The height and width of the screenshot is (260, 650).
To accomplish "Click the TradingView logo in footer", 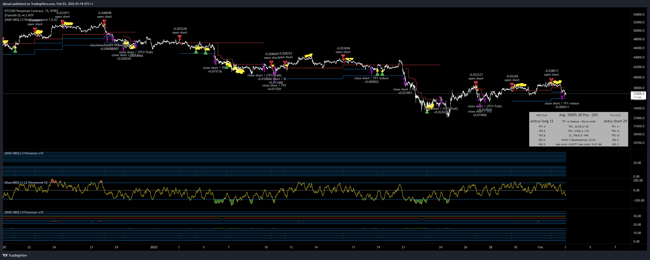I will (15, 255).
